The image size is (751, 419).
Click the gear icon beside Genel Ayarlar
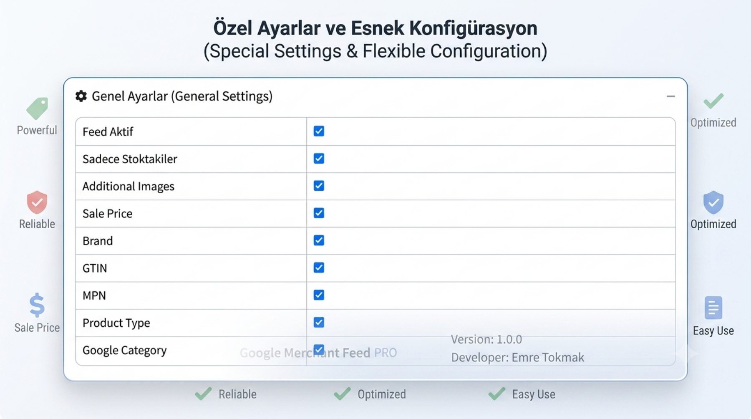[x=81, y=96]
